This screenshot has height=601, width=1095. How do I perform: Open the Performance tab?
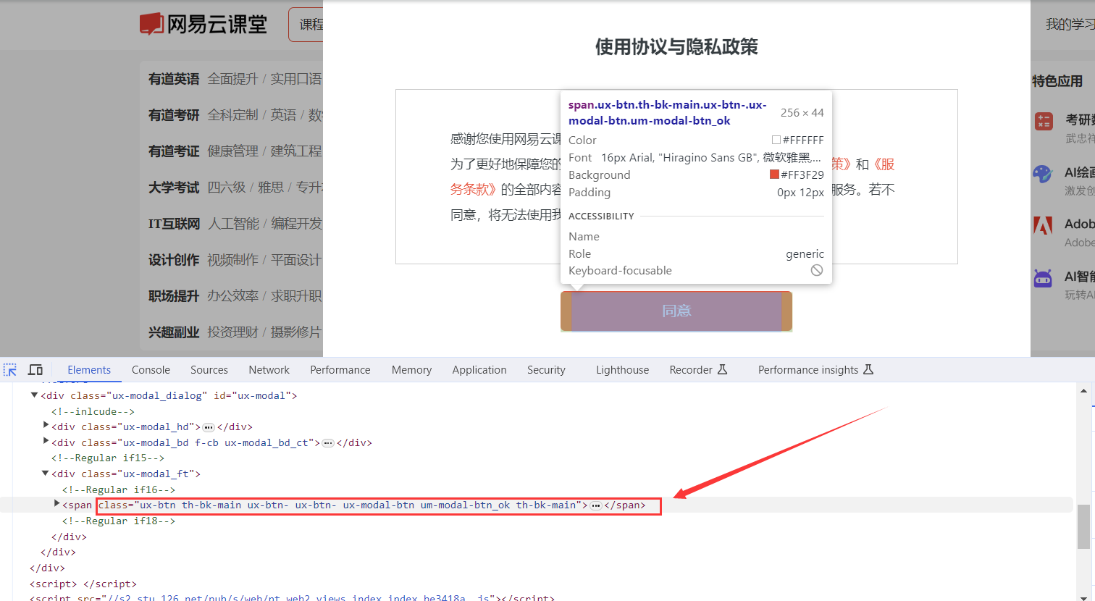coord(340,370)
